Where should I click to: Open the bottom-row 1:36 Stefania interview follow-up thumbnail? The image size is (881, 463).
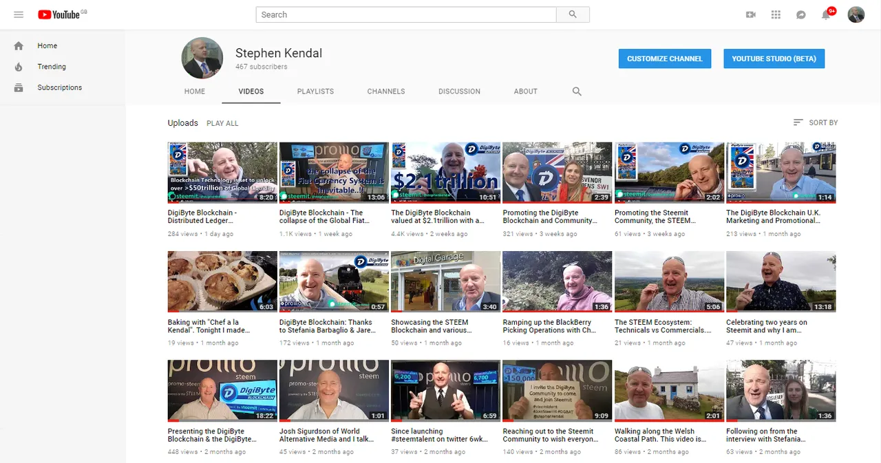tap(781, 391)
